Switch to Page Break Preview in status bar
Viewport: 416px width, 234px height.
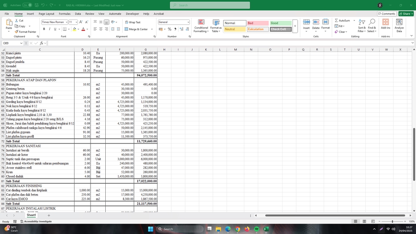373,221
